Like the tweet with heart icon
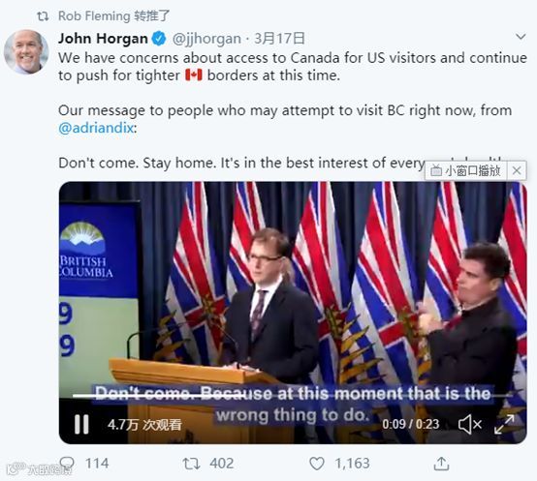The height and width of the screenshot is (481, 537). (x=316, y=464)
